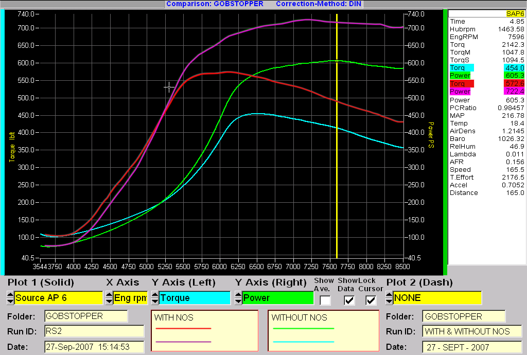Click the Plot 1 source stepper arrows
527x355 pixels.
(10, 298)
